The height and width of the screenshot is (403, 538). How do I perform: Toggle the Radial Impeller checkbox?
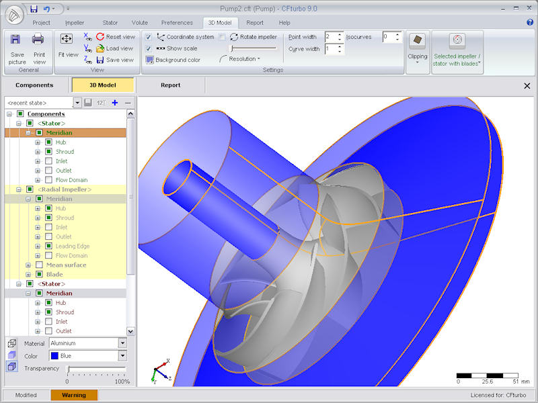tap(30, 189)
